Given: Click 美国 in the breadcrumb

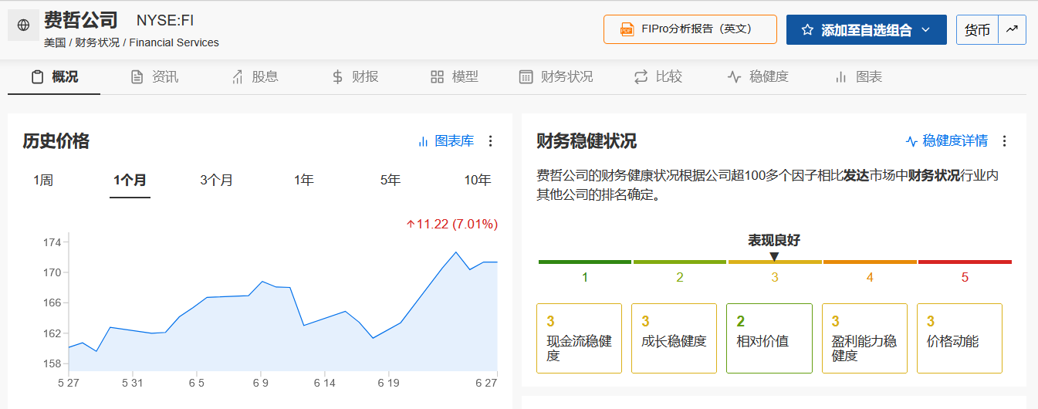Looking at the screenshot, I should tap(55, 43).
